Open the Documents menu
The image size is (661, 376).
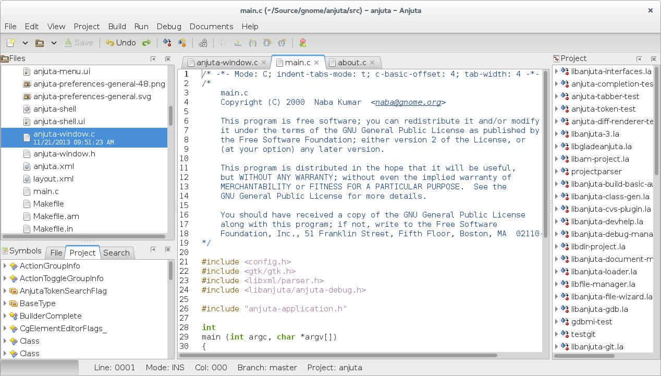click(x=212, y=27)
